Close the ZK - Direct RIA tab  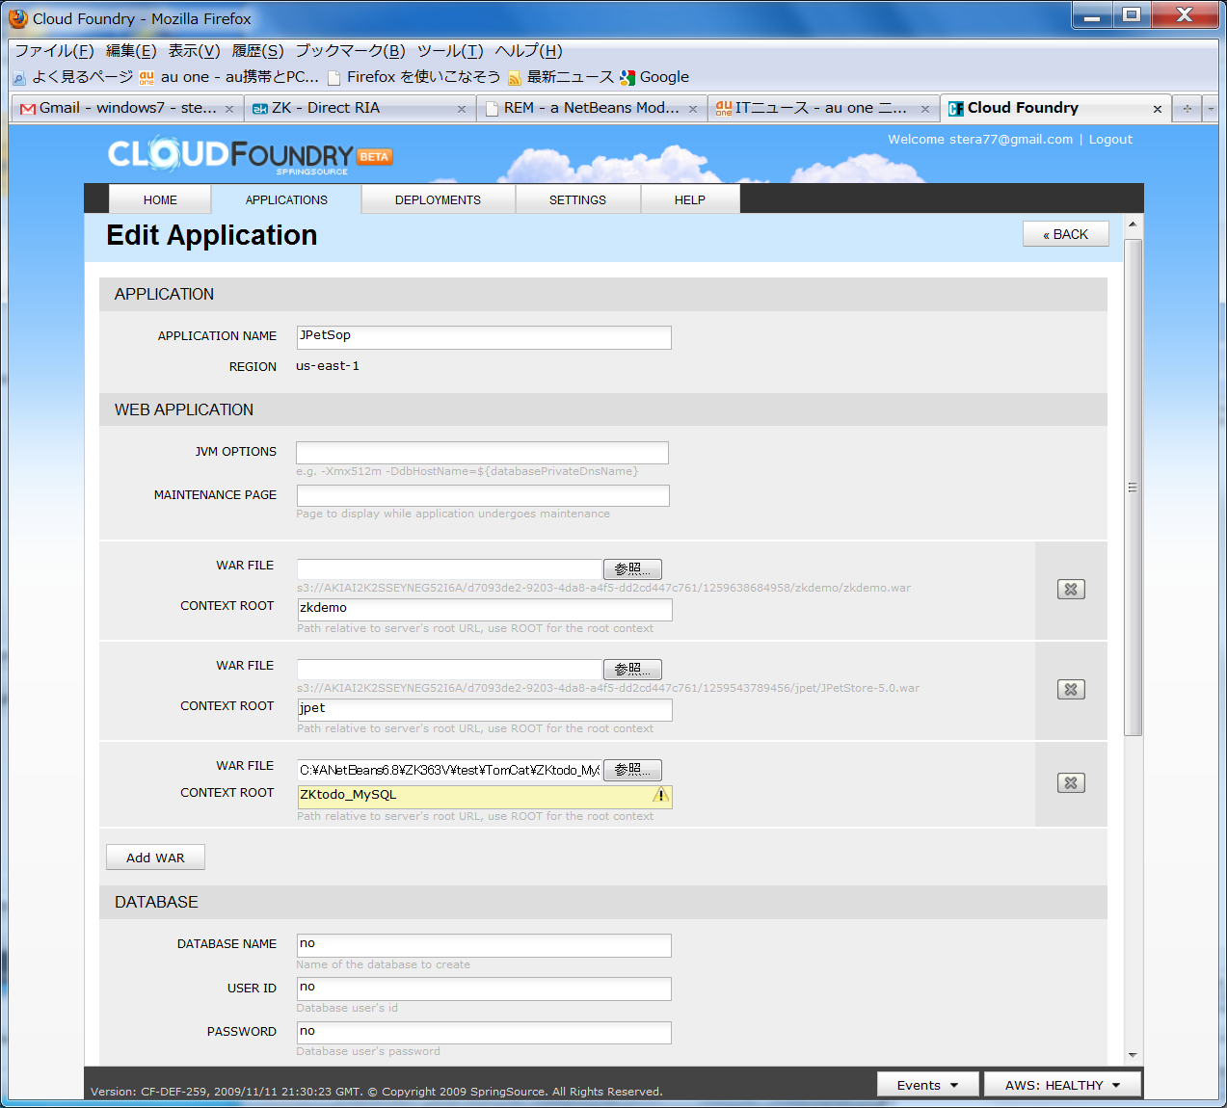(462, 109)
